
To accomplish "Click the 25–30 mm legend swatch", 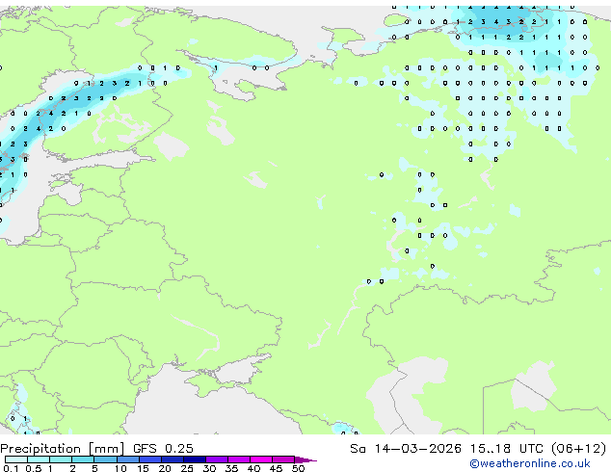I will (194, 459).
